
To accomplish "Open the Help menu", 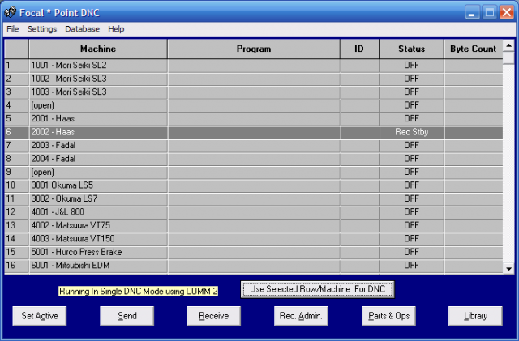I will [x=116, y=29].
